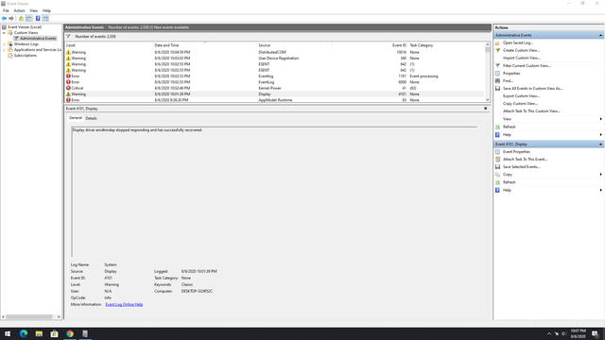
Task: Click the Filter Current Custom View icon
Action: tap(498, 65)
